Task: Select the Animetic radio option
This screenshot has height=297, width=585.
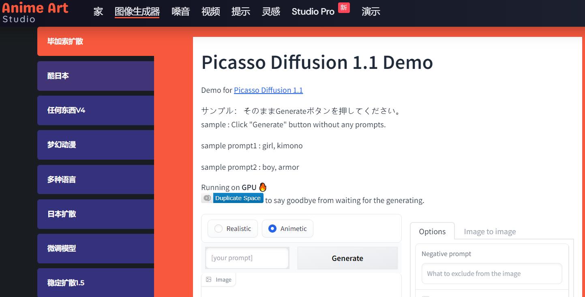Action: [x=287, y=229]
